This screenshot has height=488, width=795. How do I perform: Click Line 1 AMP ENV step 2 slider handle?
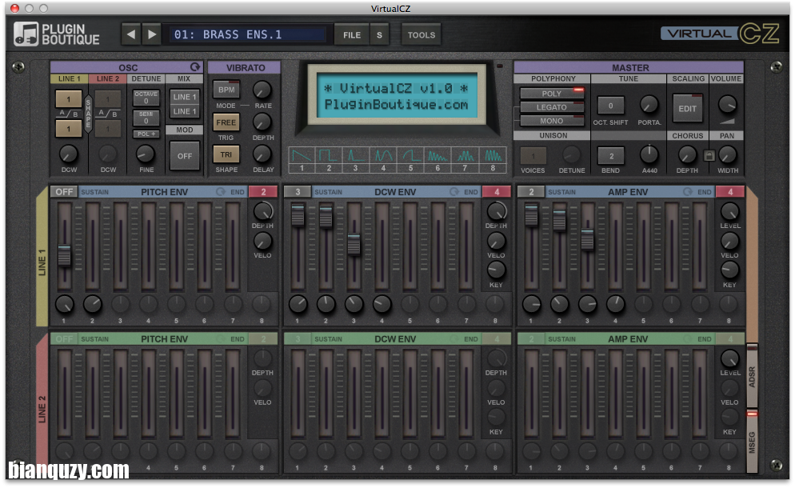click(559, 220)
